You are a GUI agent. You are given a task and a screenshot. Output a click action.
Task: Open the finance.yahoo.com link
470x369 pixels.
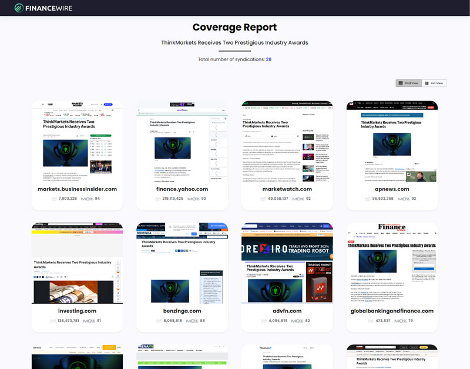(x=182, y=189)
